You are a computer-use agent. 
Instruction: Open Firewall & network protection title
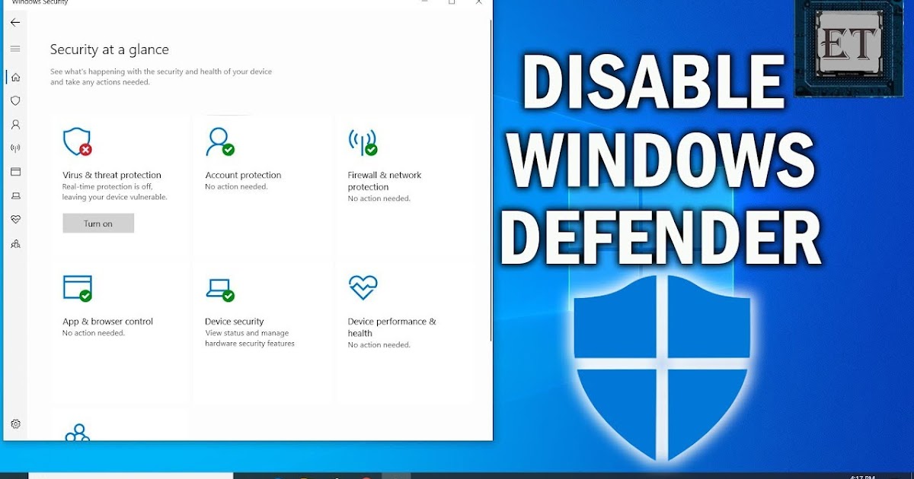(x=385, y=181)
